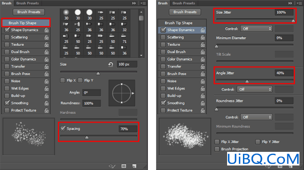Screen dimensions: 304x170
Task: Open left Brush panel flyout menu icon
Action: click(143, 3)
